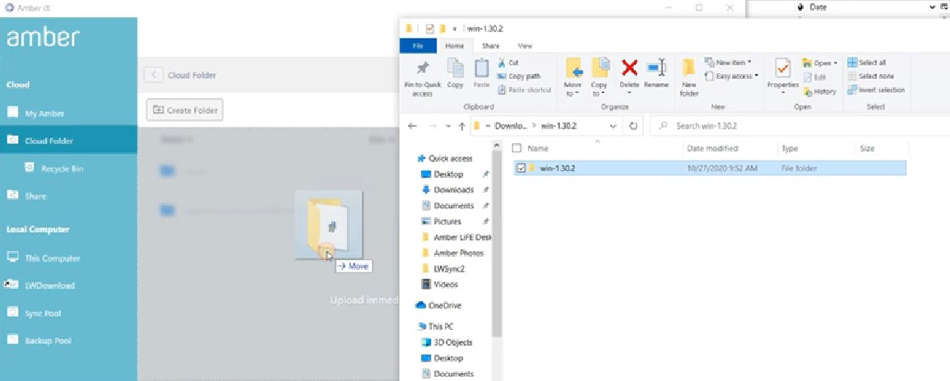Click Copy path in the ribbon
Image resolution: width=950 pixels, height=381 pixels.
point(519,77)
